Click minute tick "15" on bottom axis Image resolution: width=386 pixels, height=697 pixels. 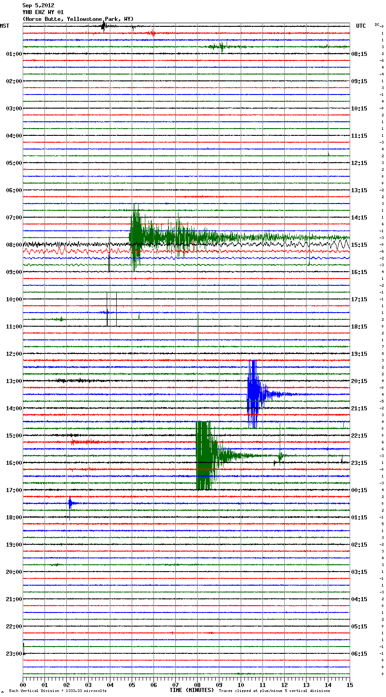(350, 684)
